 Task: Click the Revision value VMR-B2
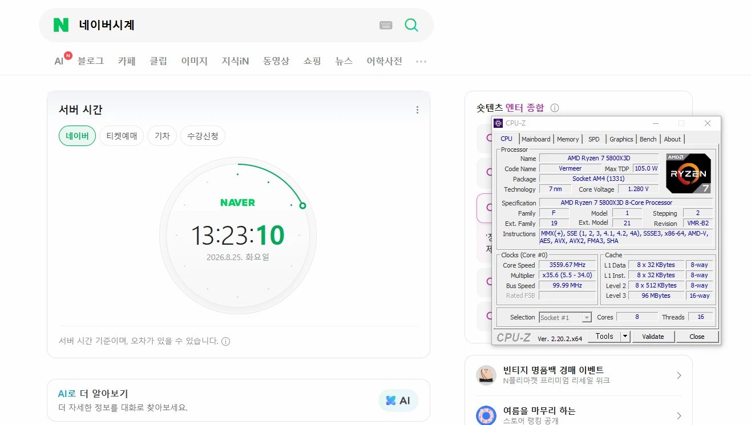[697, 224]
